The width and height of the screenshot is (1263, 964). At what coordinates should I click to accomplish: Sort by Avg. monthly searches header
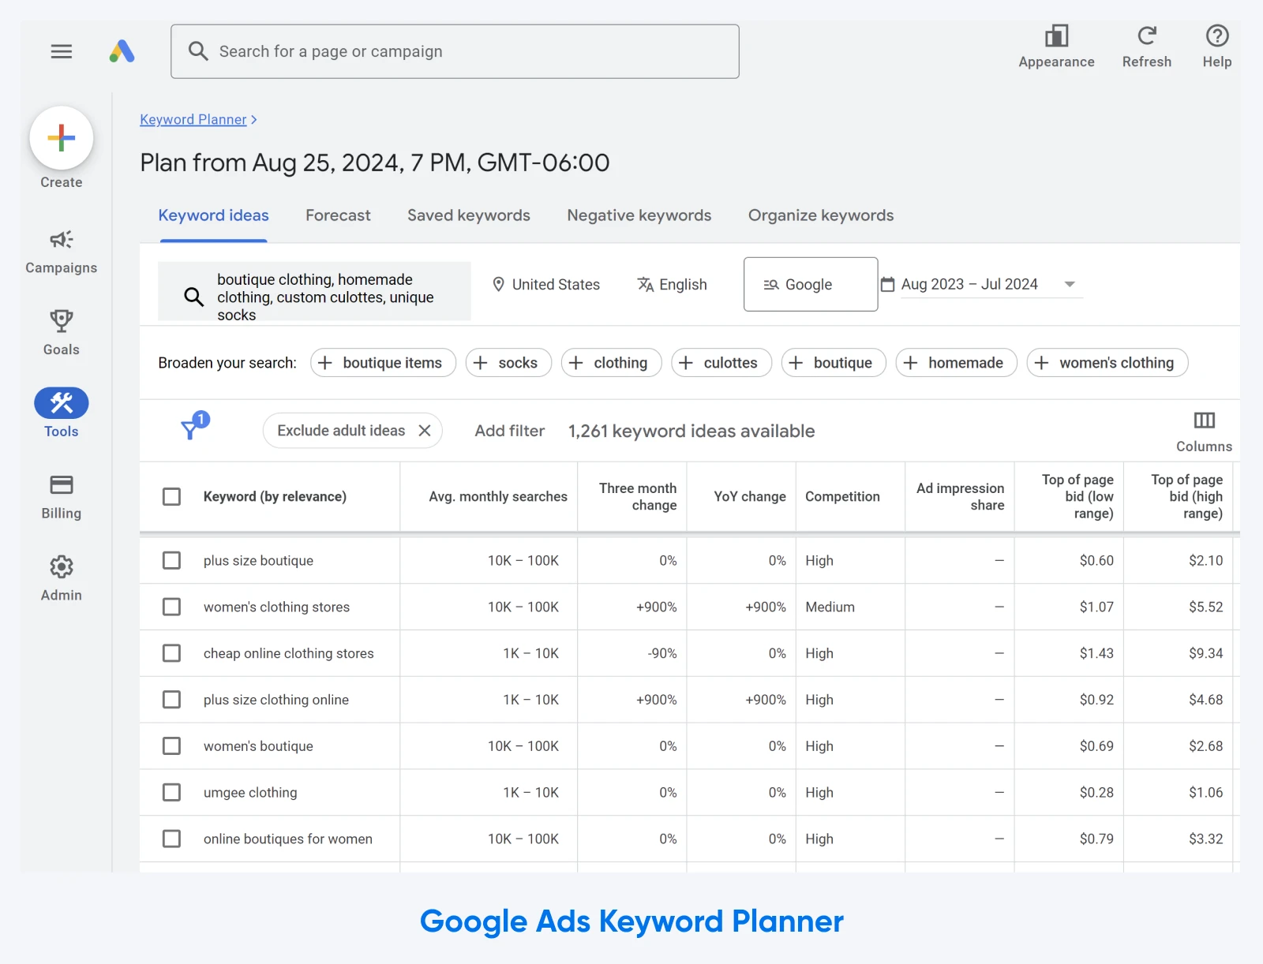click(x=498, y=496)
